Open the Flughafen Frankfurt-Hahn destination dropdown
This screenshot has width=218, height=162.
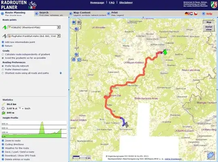(x=59, y=36)
